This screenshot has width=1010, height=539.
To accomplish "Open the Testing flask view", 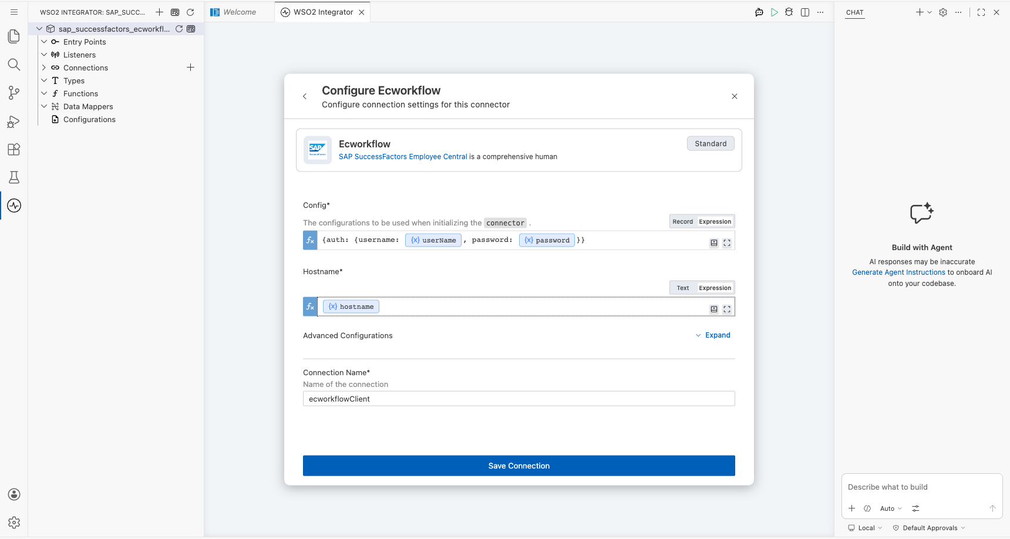I will [x=14, y=177].
